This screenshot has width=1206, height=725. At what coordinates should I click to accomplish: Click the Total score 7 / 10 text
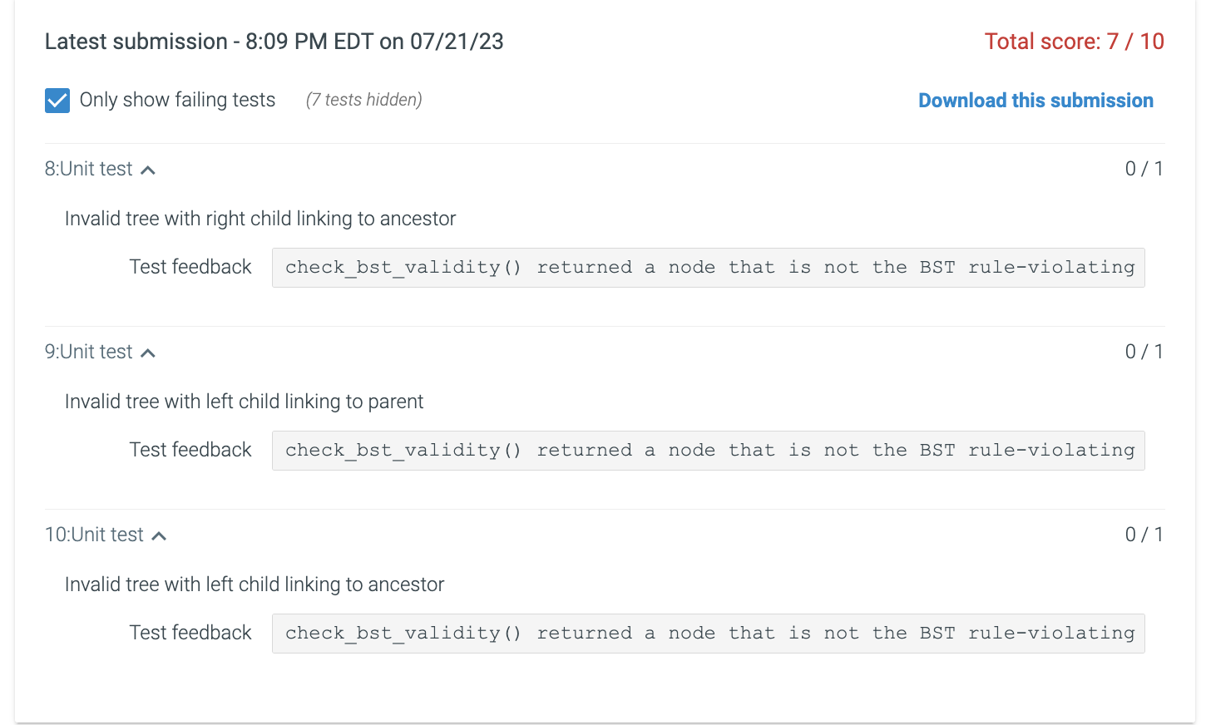(1074, 41)
